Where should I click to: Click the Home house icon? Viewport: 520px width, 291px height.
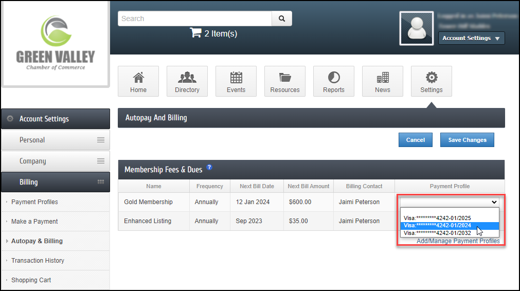(138, 78)
